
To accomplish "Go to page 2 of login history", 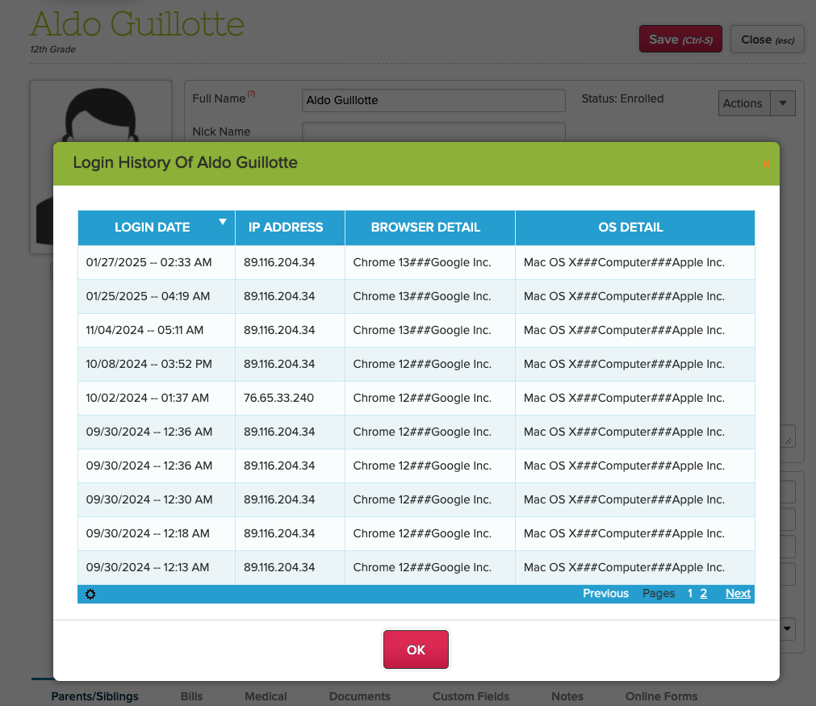I will tap(703, 593).
